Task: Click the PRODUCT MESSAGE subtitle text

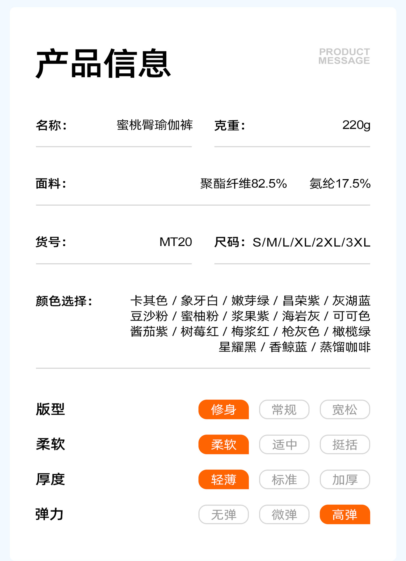Action: pyautogui.click(x=344, y=56)
